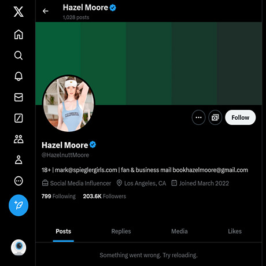Compose a new post with feather button

tap(19, 205)
